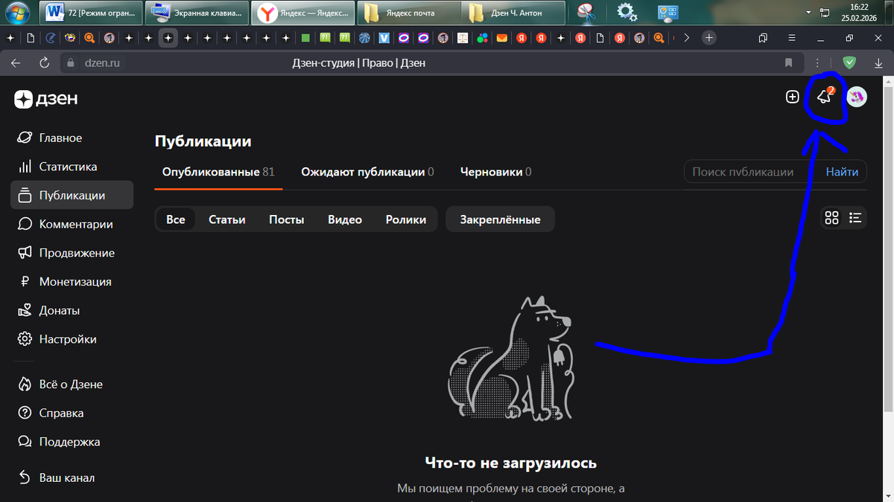The width and height of the screenshot is (894, 502).
Task: Open the green Protect shield icon
Action: [x=849, y=63]
